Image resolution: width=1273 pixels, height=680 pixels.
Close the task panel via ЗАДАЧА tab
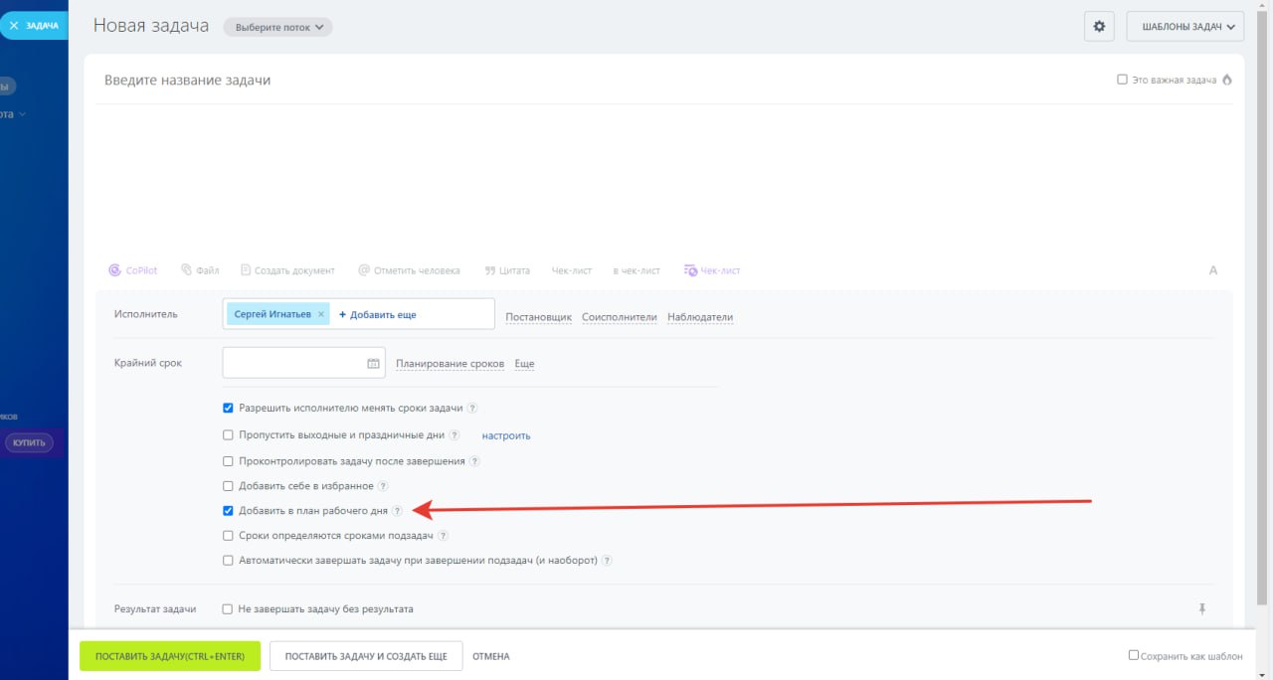[x=34, y=25]
